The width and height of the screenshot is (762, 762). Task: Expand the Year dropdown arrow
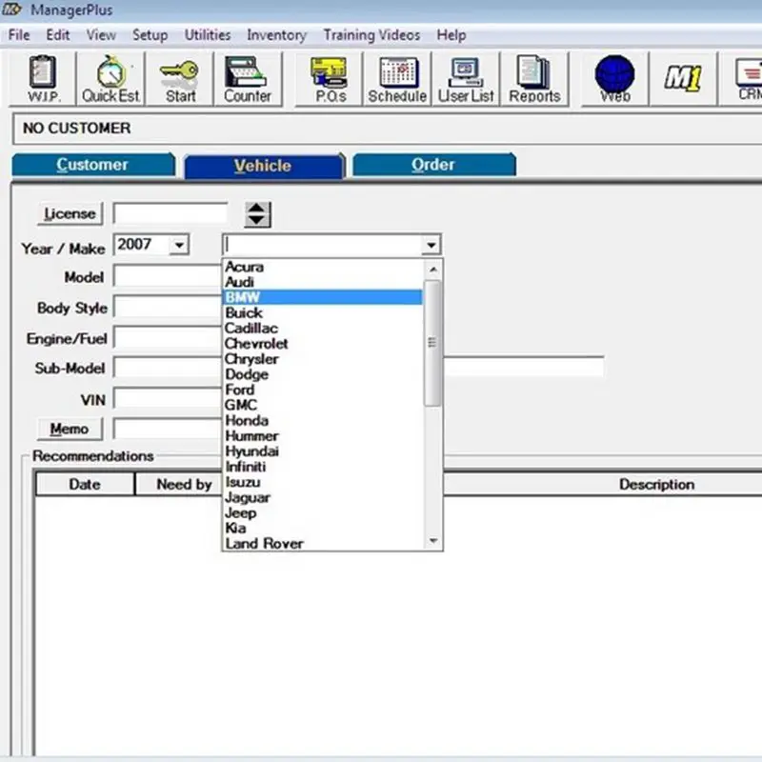179,245
